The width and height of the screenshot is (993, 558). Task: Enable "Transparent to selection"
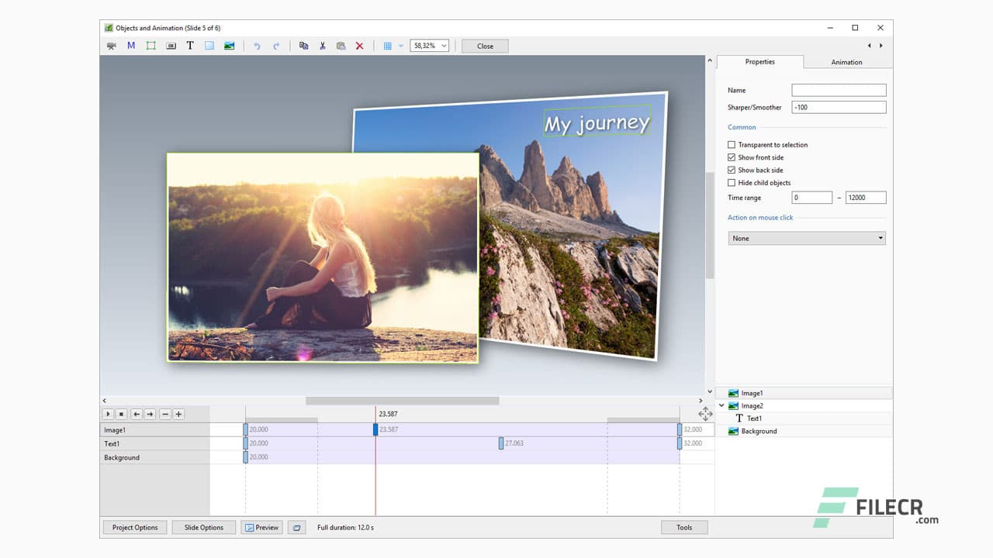tap(731, 144)
